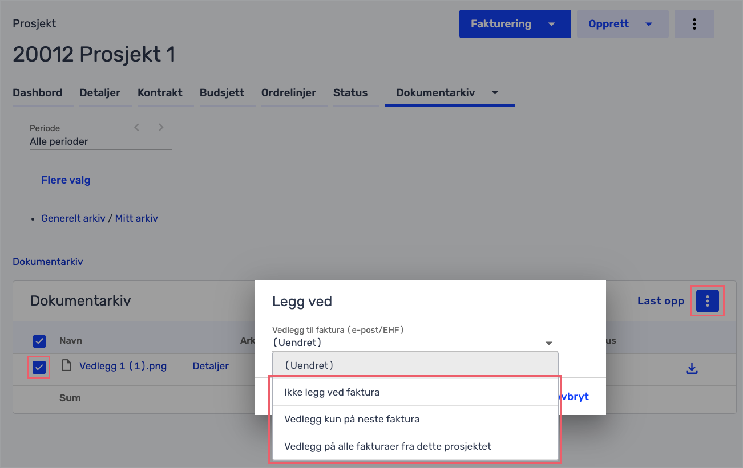Go to next period arrow

[161, 127]
